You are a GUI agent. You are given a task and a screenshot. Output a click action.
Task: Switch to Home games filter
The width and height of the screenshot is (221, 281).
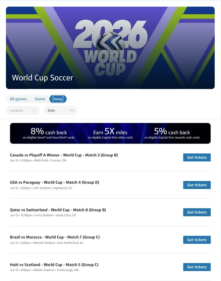click(x=40, y=99)
